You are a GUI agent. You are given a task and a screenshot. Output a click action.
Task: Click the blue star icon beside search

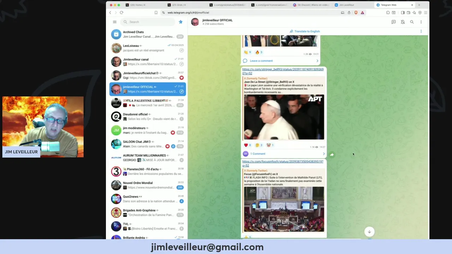[x=180, y=22]
